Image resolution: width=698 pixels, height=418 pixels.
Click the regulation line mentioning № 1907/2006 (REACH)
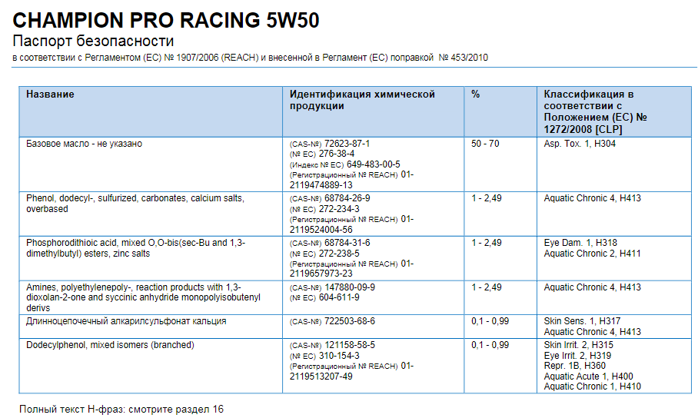[250, 58]
